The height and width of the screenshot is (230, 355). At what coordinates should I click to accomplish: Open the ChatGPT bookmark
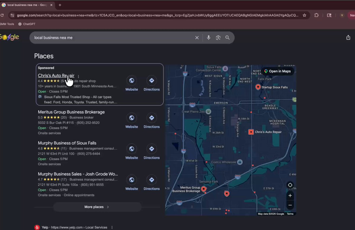point(27,24)
